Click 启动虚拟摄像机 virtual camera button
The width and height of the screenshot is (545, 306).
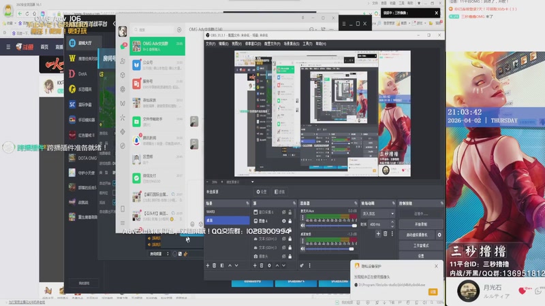point(417,235)
